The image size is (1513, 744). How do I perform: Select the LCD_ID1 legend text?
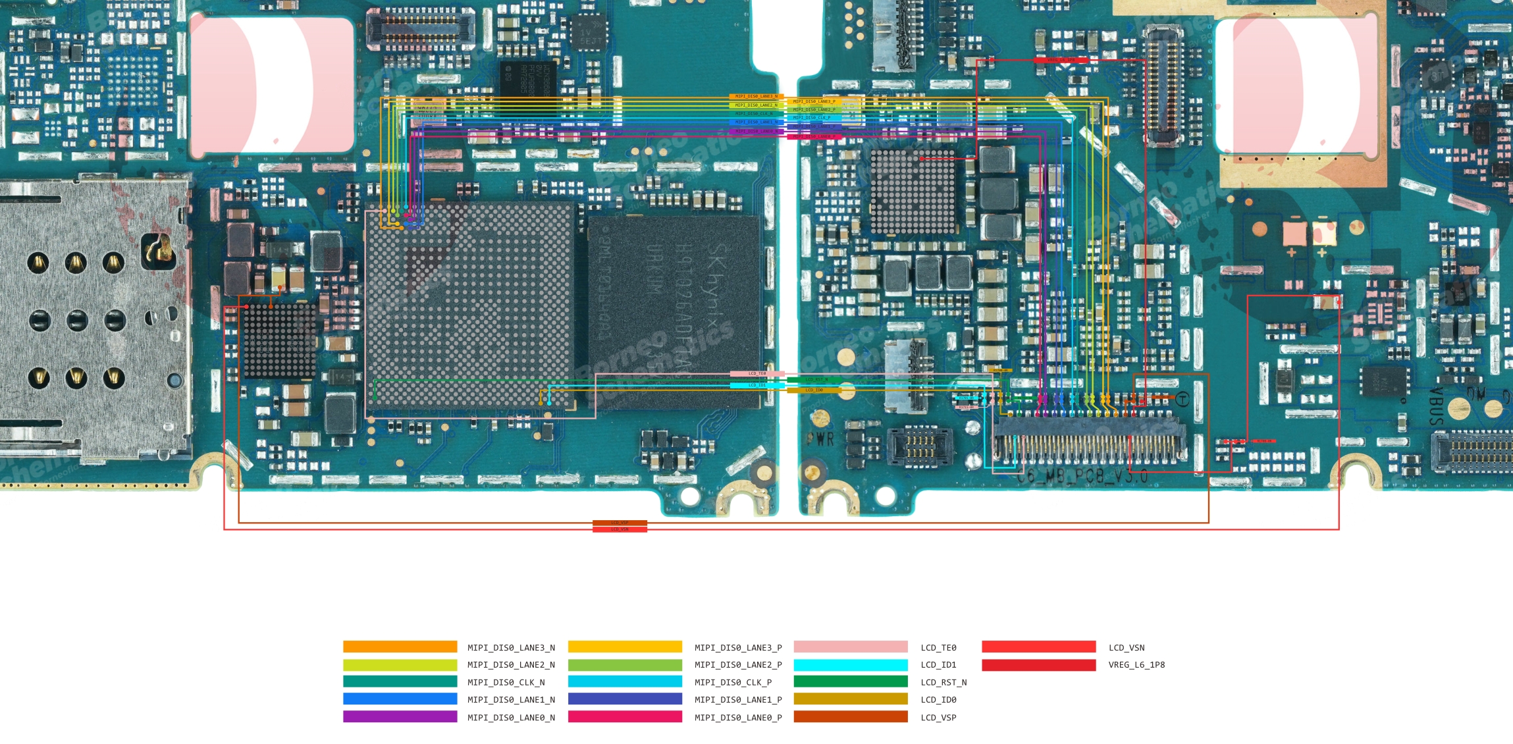pos(938,665)
